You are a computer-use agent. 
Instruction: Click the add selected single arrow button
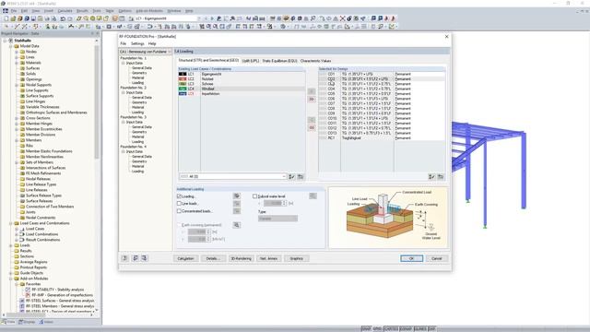point(312,91)
